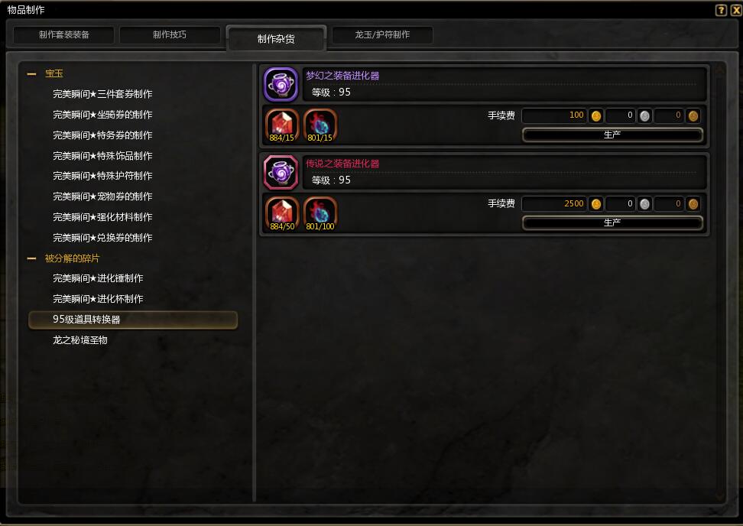The image size is (743, 526).
Task: Click 生产 for 传说之装备进化器
Action: [x=612, y=222]
